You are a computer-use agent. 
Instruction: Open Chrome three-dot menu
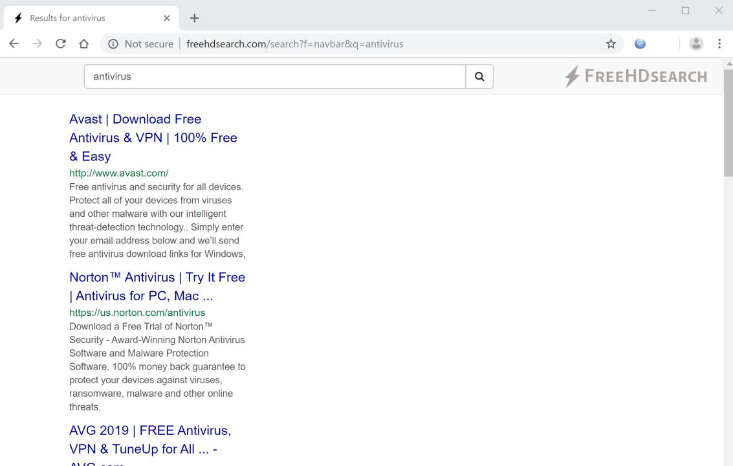point(719,43)
